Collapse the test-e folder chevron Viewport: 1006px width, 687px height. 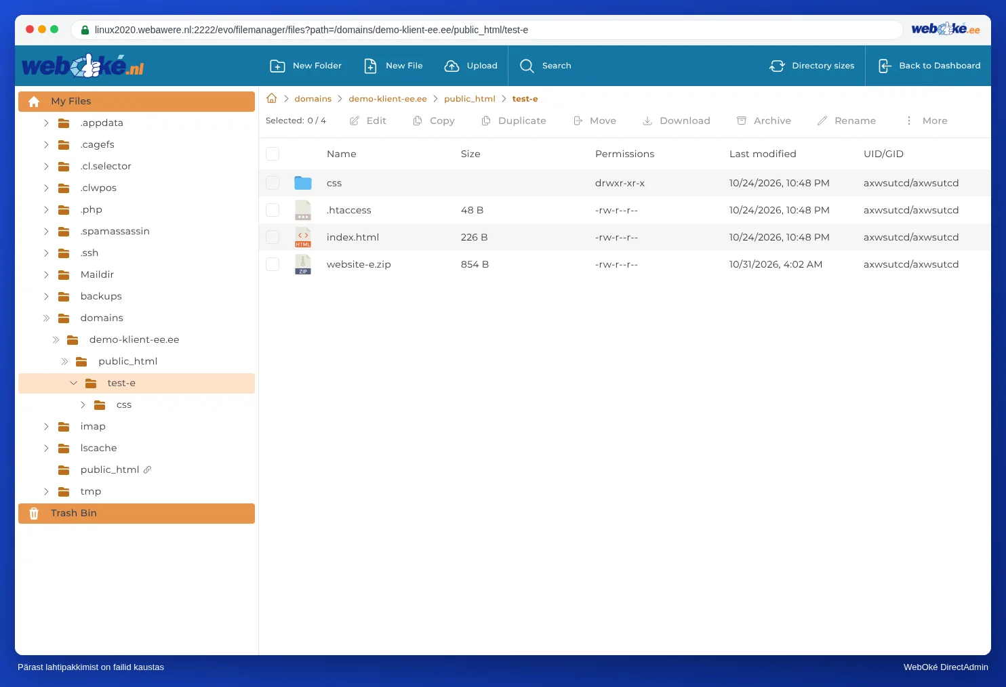coord(73,383)
